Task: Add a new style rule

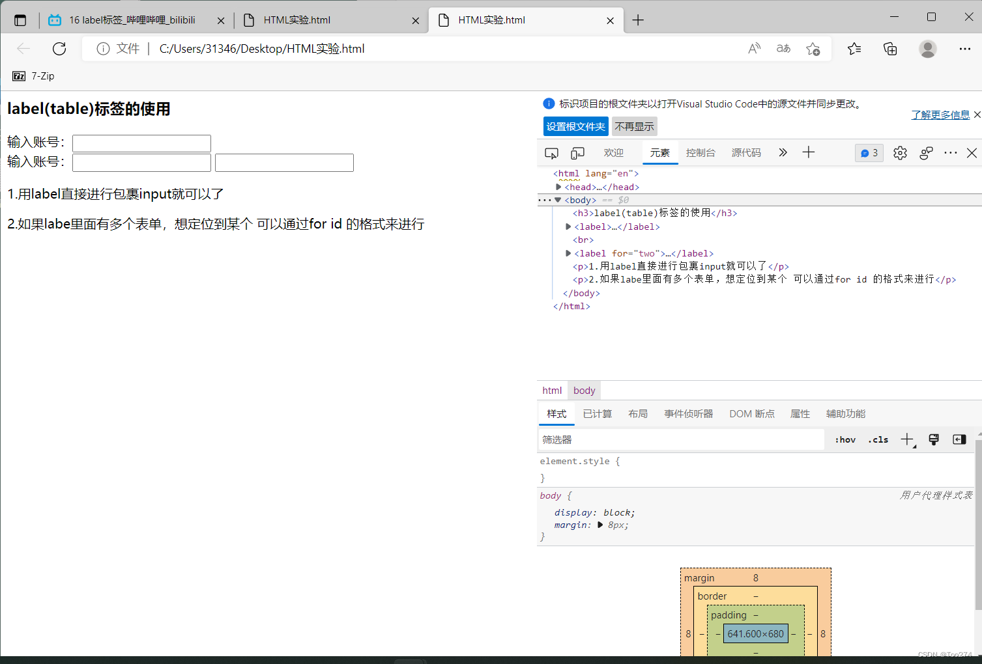Action: click(x=908, y=440)
